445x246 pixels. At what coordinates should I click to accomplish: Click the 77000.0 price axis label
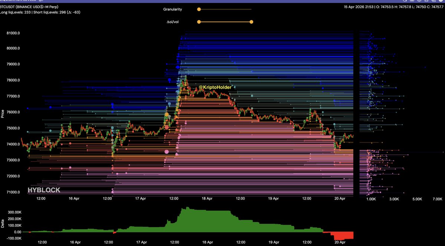[x=13, y=96]
